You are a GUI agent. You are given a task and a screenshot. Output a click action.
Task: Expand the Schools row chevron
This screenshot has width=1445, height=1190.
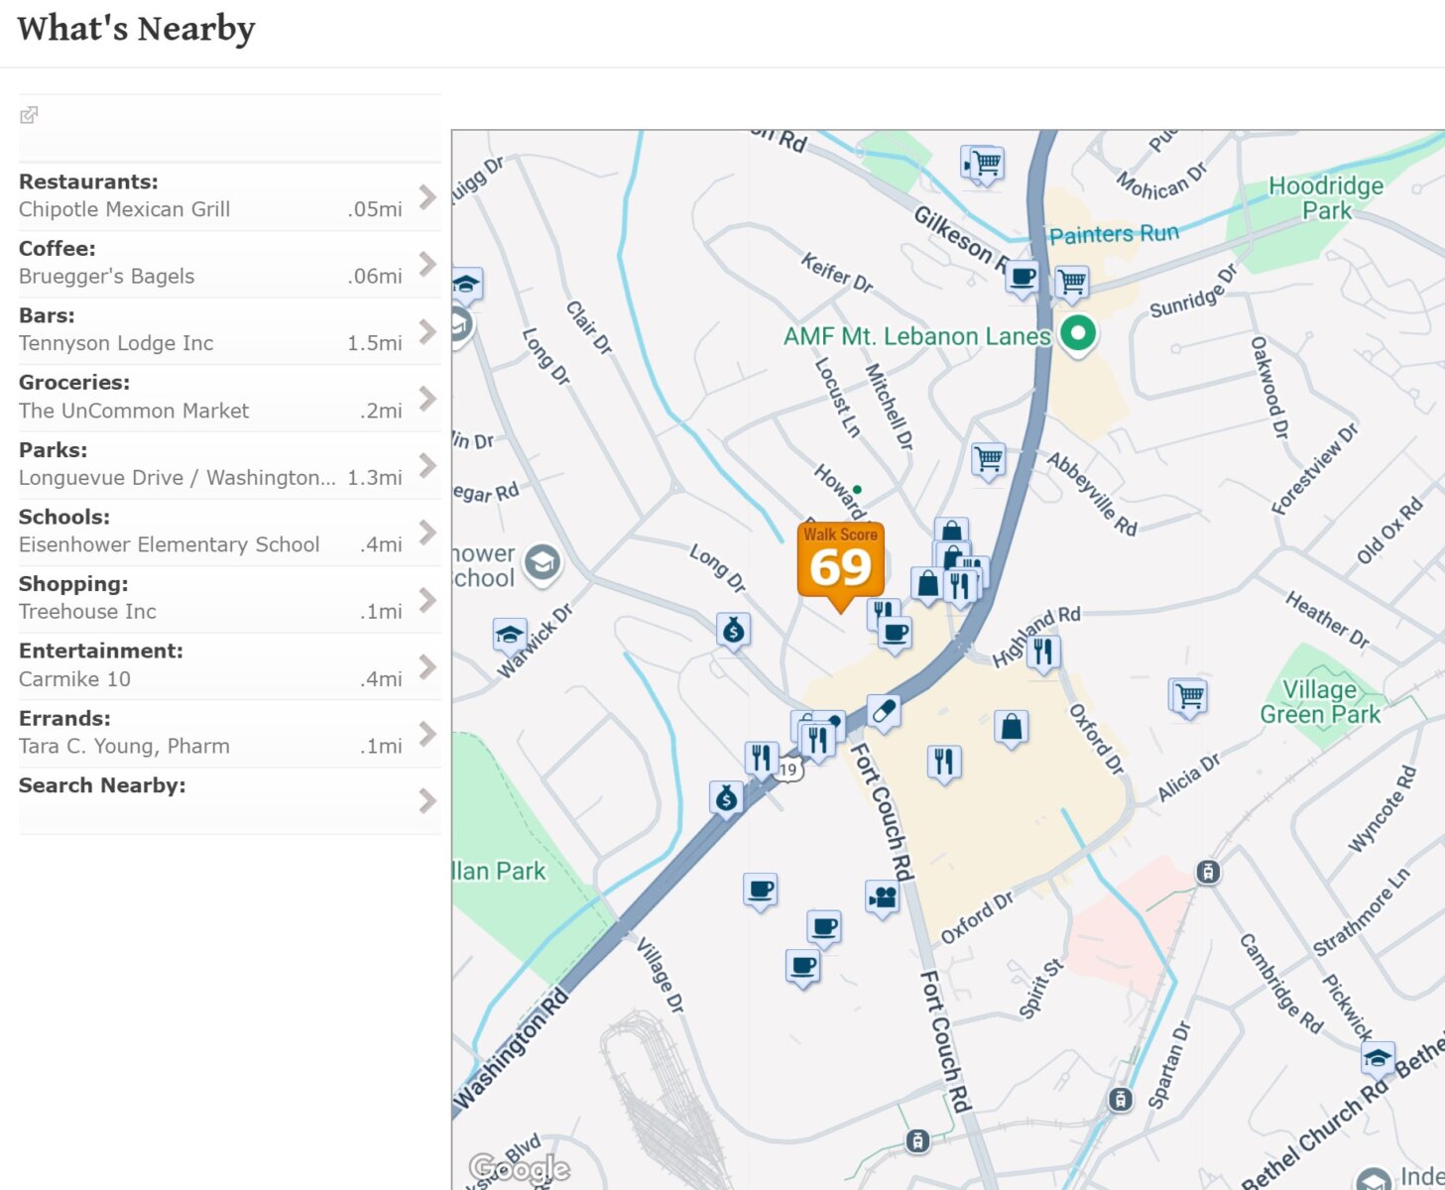pyautogui.click(x=427, y=533)
